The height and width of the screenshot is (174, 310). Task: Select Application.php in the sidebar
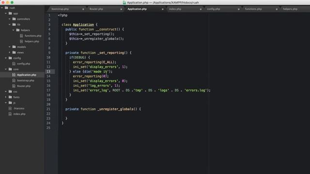(x=27, y=75)
